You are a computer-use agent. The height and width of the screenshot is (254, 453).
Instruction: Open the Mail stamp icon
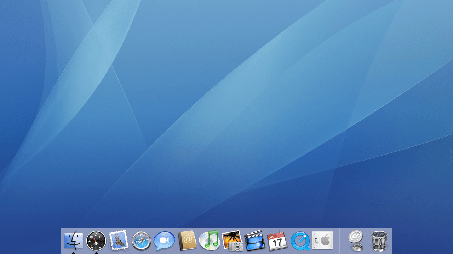tap(119, 241)
